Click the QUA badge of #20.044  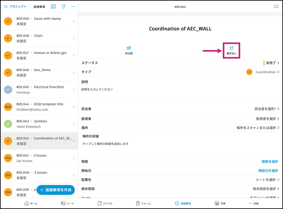point(8,107)
